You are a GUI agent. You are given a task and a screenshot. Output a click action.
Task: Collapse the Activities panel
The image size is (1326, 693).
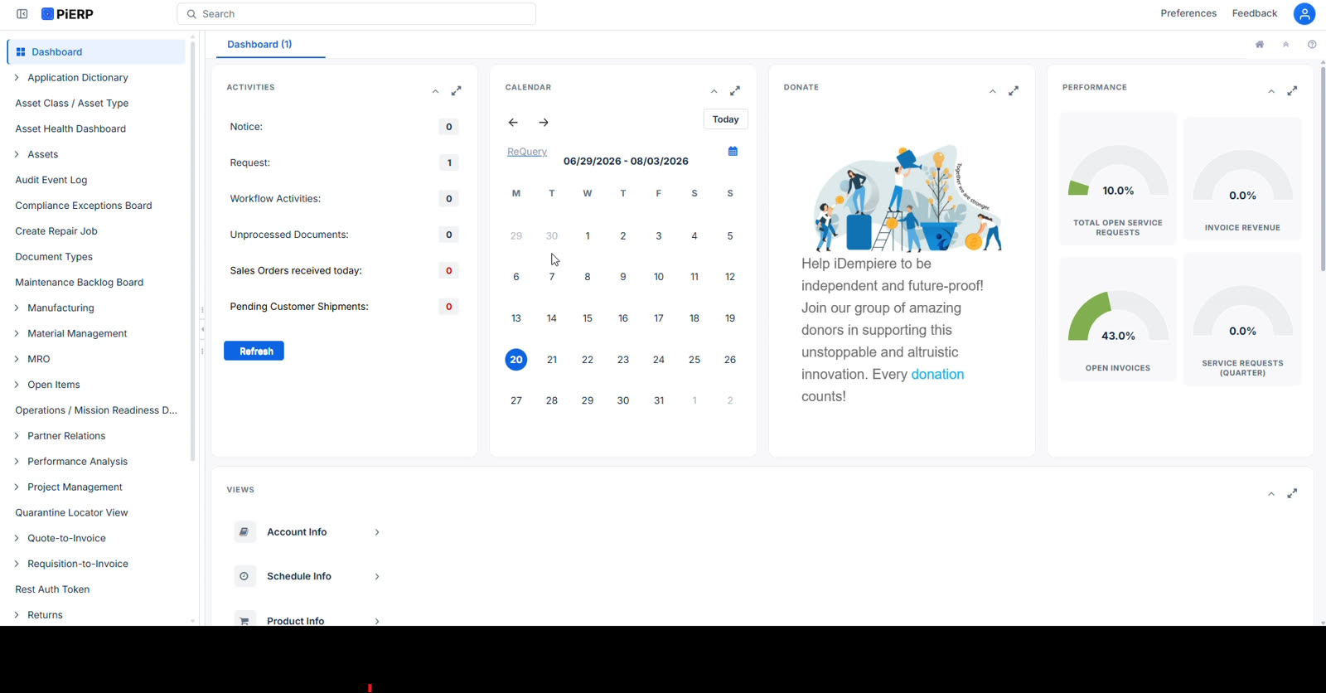pyautogui.click(x=435, y=91)
